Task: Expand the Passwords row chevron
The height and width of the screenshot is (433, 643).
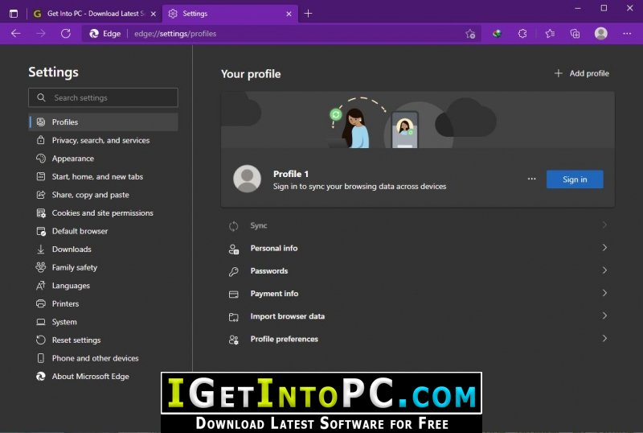Action: tap(604, 270)
